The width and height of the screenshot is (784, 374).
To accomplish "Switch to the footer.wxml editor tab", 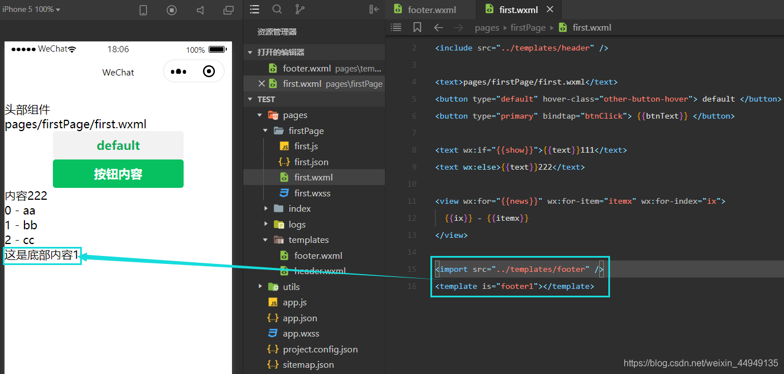I will coord(432,10).
